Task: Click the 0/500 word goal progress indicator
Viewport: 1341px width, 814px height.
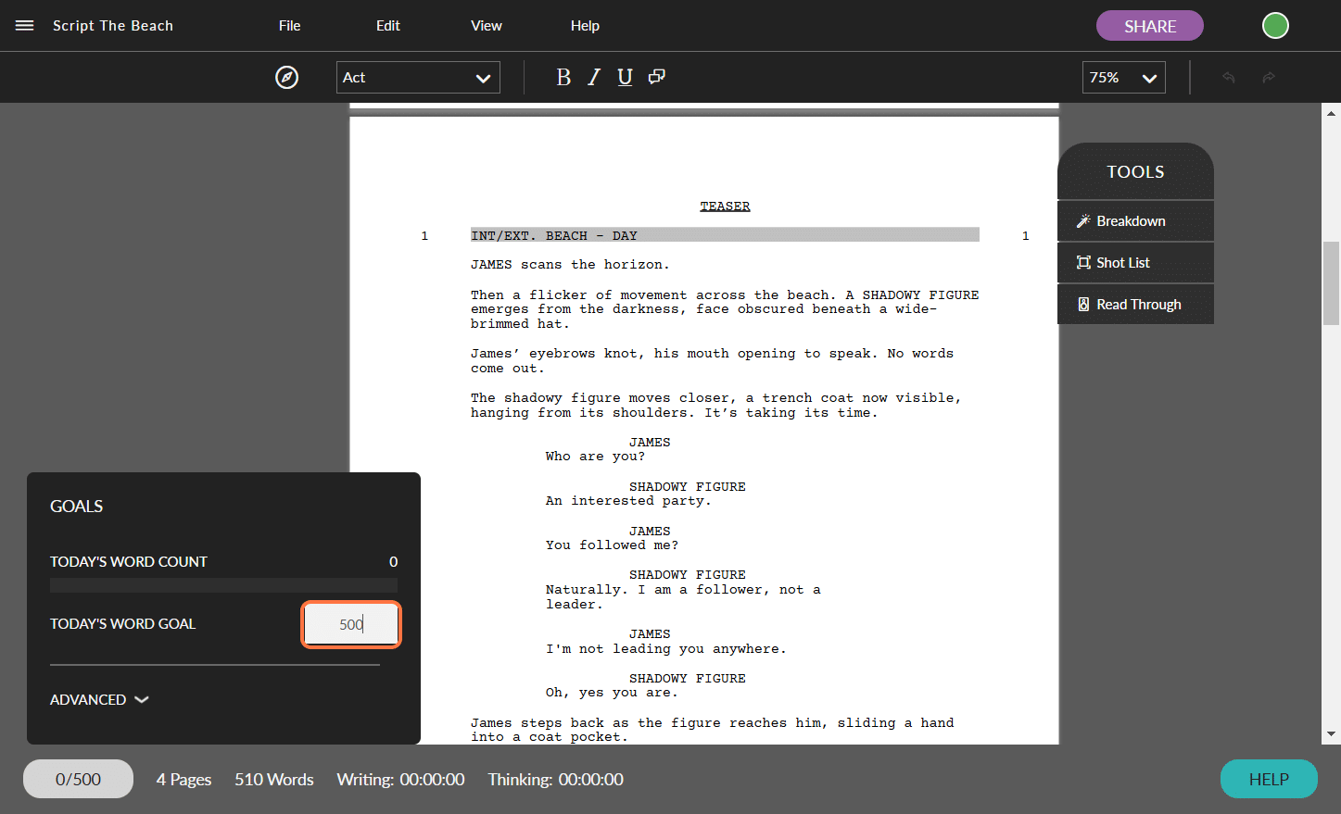Action: [78, 779]
